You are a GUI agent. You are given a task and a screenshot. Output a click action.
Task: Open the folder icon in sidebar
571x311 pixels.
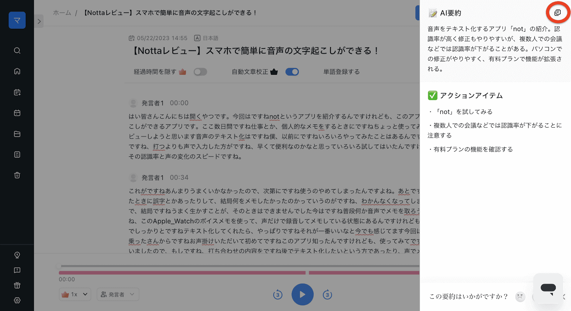pyautogui.click(x=17, y=134)
